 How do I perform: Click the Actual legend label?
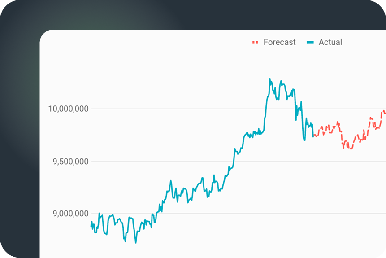pyautogui.click(x=330, y=42)
